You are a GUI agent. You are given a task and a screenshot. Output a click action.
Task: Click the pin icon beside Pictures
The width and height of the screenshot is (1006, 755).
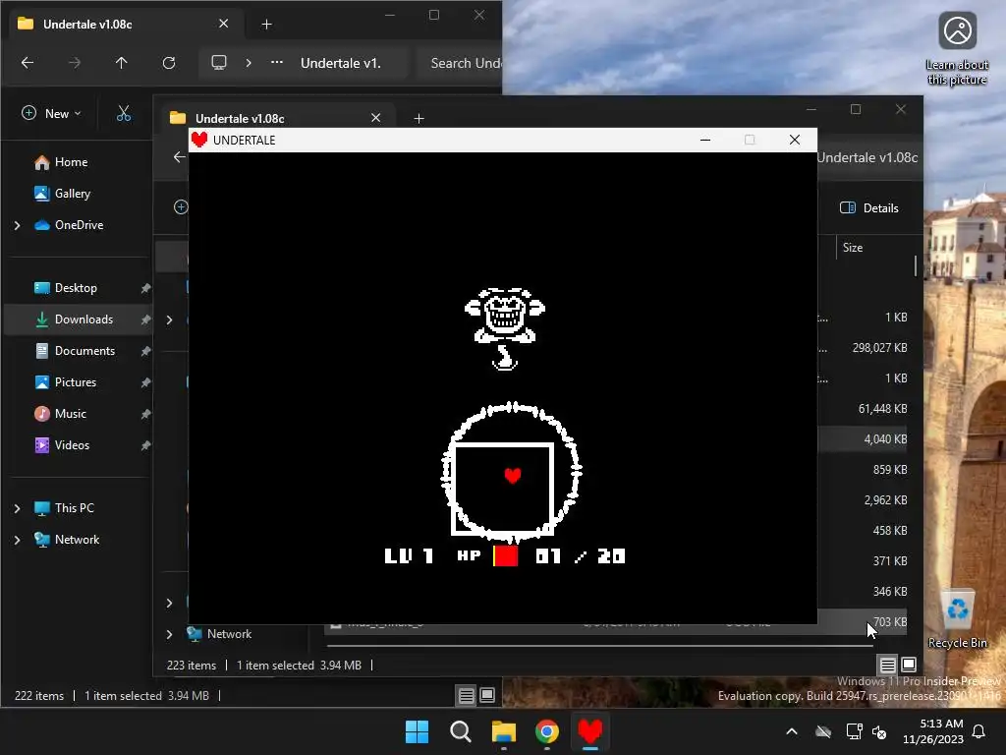point(145,382)
